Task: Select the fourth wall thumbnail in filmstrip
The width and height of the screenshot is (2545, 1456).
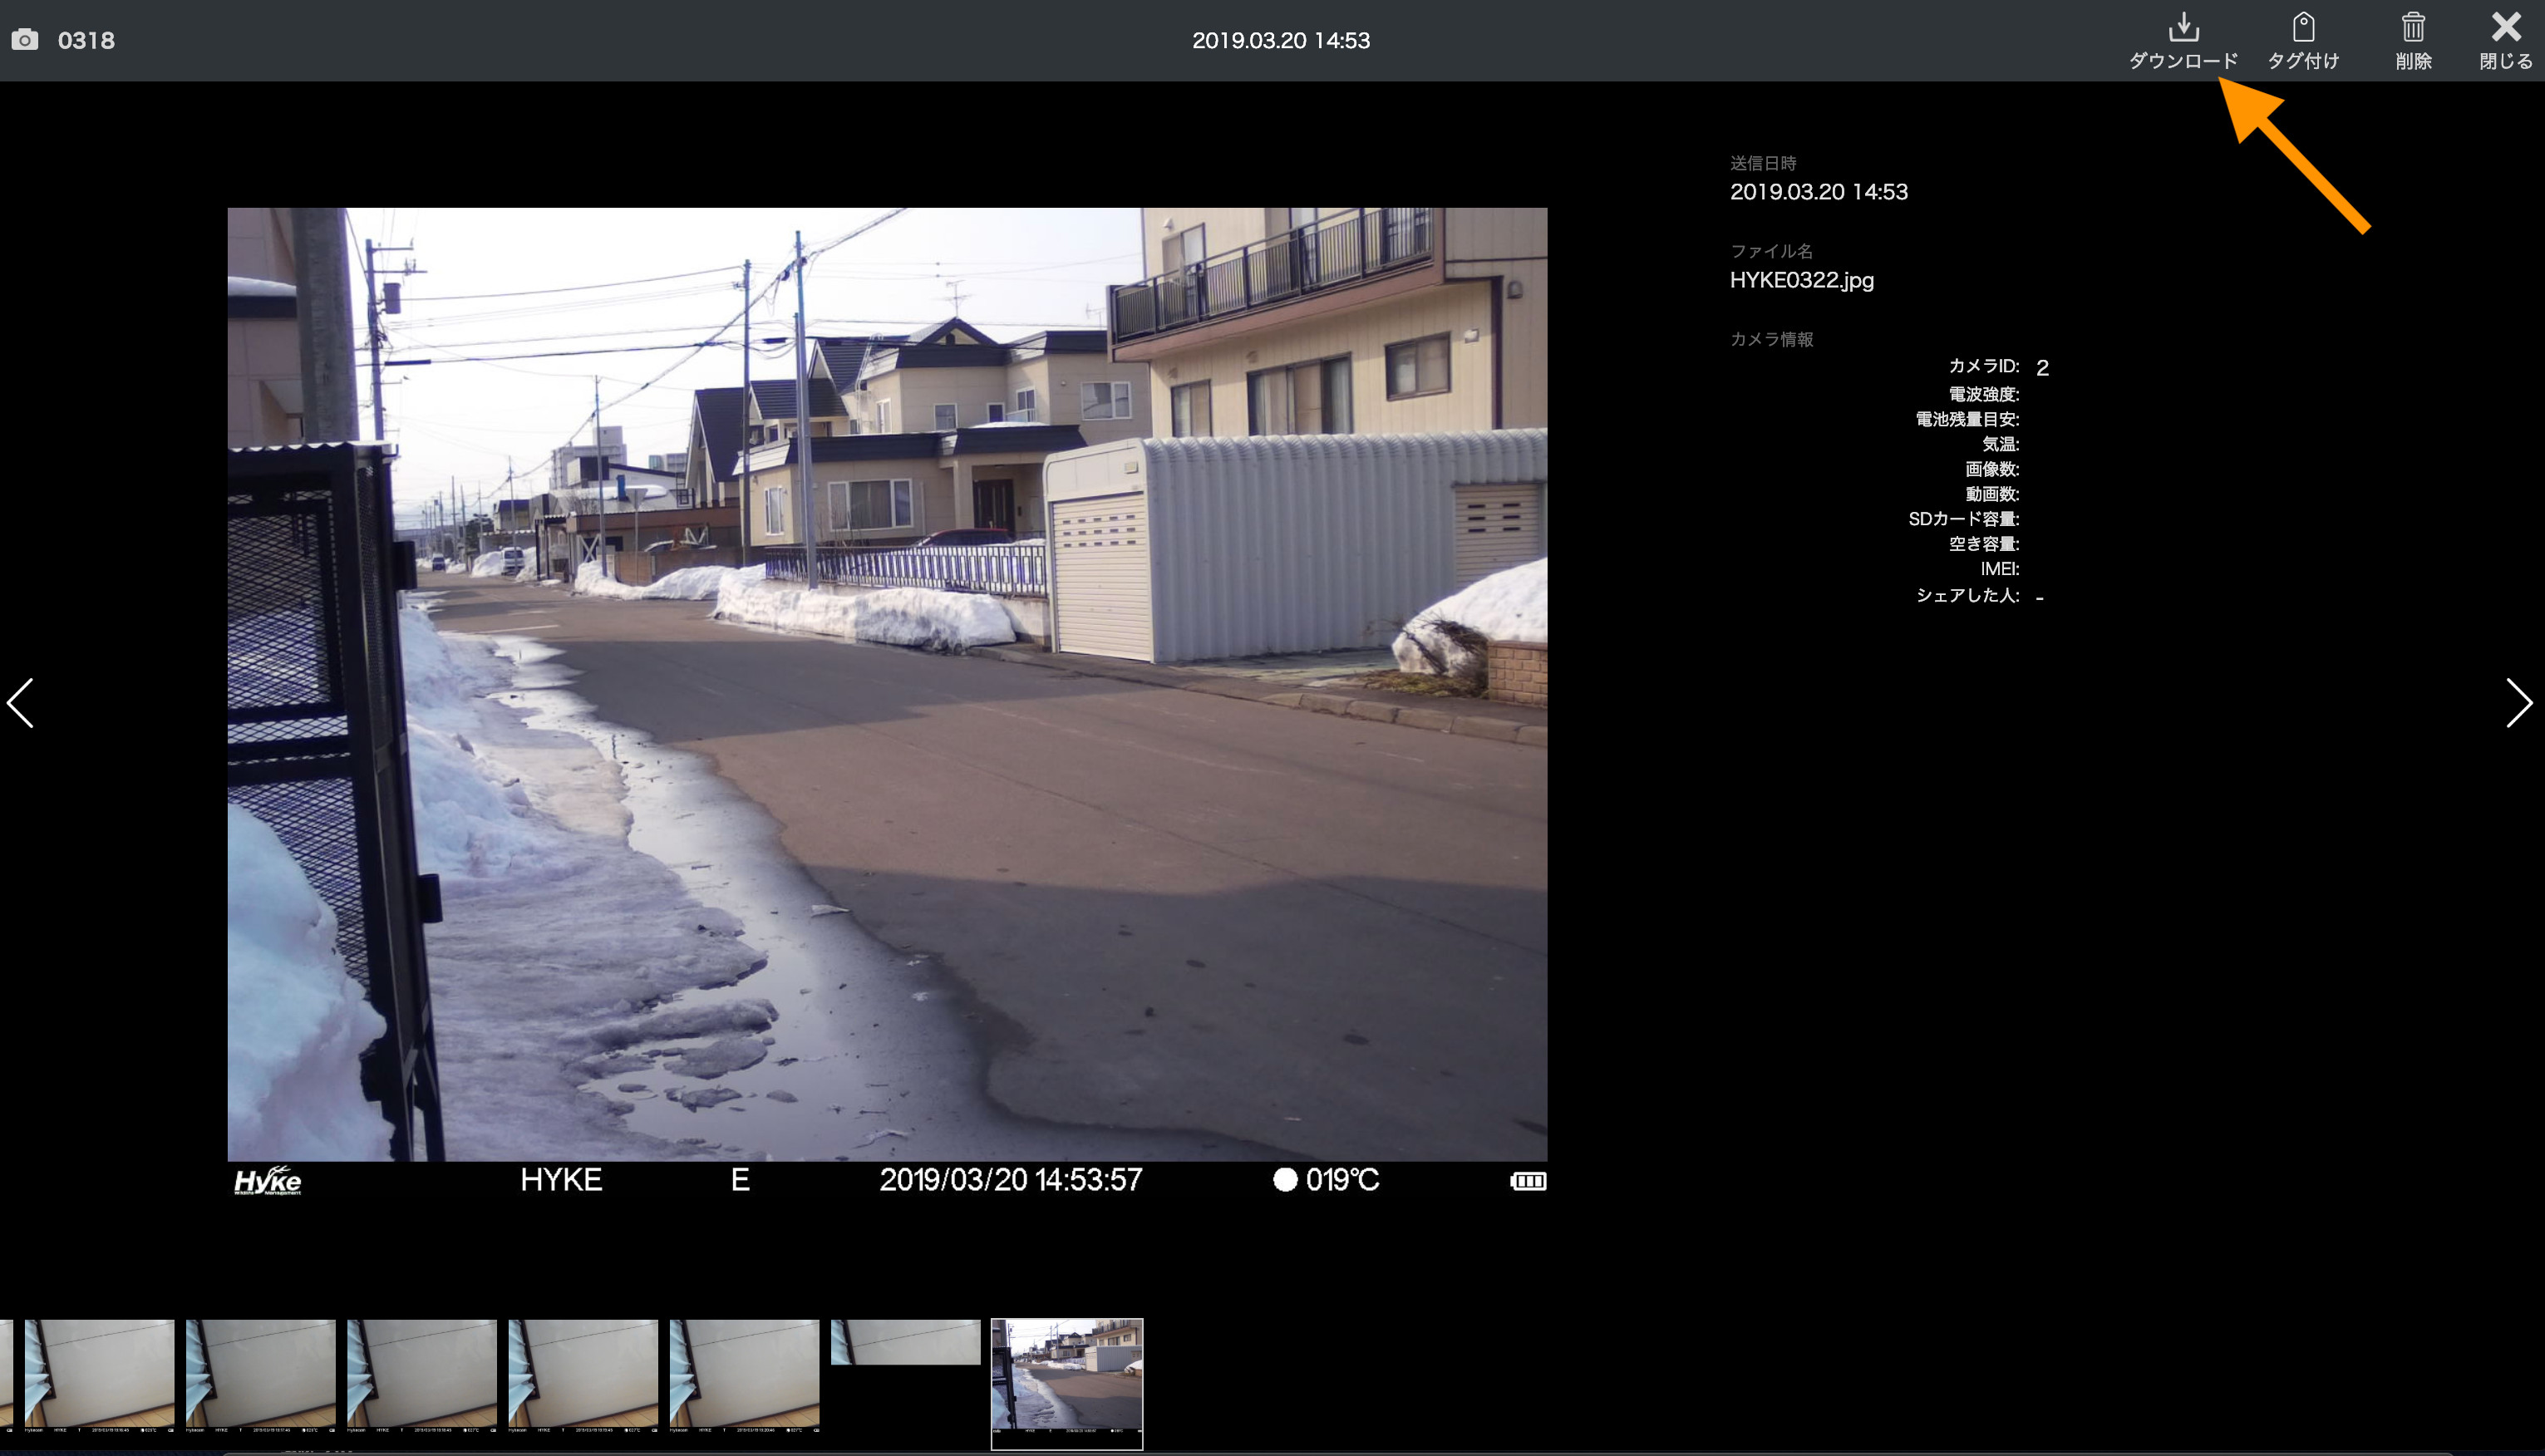Action: coord(583,1376)
